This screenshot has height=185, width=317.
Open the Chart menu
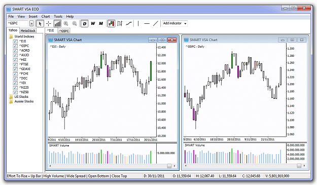pyautogui.click(x=46, y=17)
